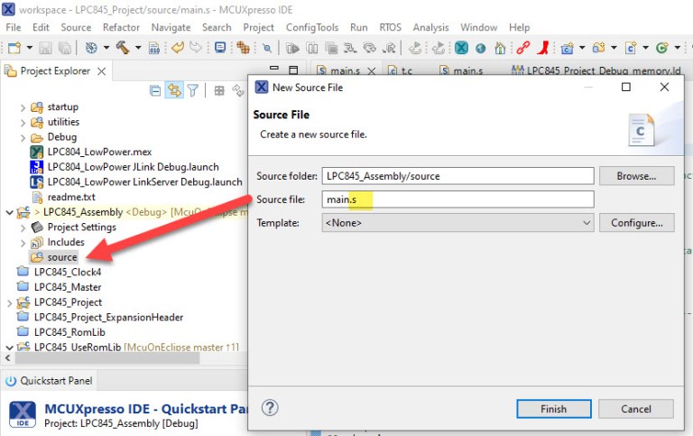
Task: Select LPC804_LowPower JLink Debug.launch file
Action: tap(133, 167)
